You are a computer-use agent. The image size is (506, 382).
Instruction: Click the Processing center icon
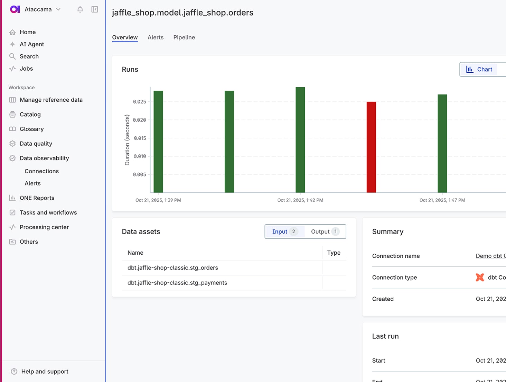[12, 227]
